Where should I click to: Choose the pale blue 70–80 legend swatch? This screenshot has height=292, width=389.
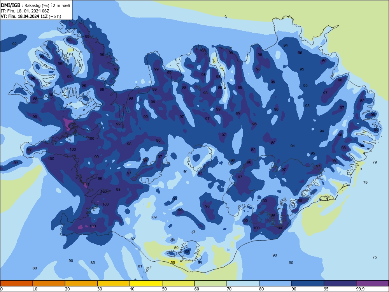[243, 283]
